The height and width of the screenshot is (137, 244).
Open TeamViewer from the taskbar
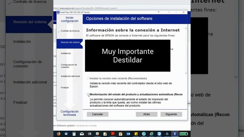(159, 134)
